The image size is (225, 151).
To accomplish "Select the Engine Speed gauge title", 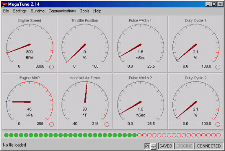I will click(29, 20).
